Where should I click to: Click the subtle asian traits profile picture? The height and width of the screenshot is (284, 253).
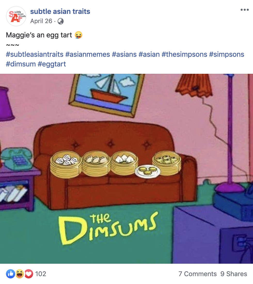[x=16, y=16]
